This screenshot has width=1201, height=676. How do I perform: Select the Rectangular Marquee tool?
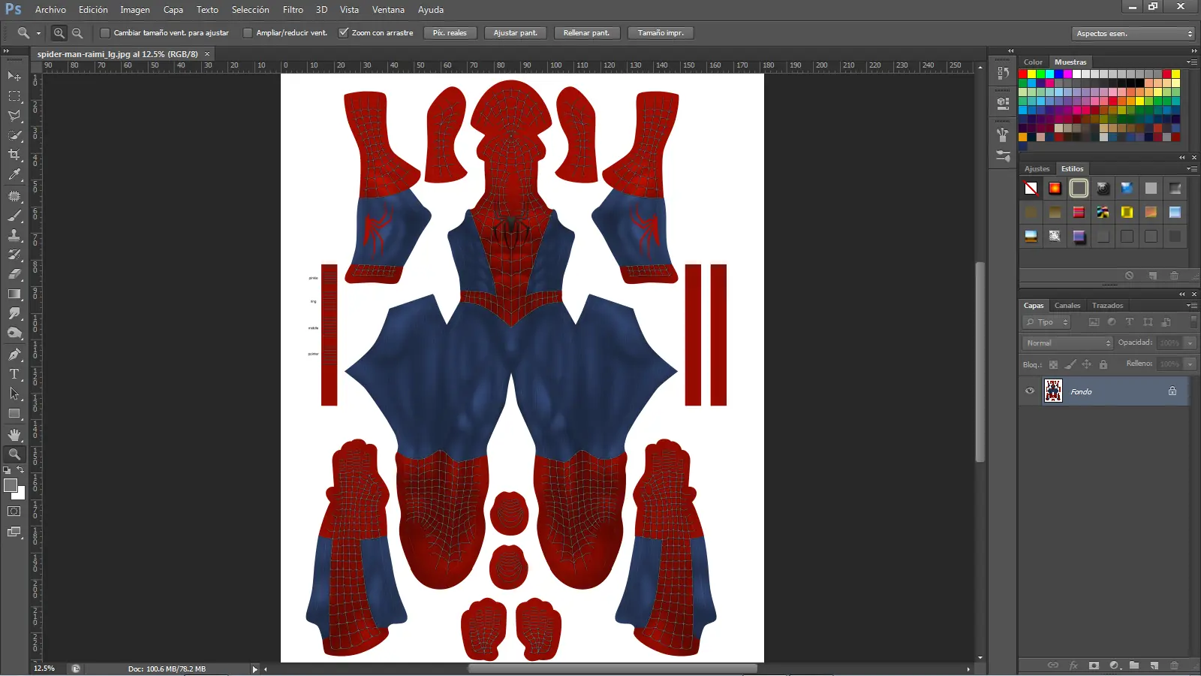[14, 96]
